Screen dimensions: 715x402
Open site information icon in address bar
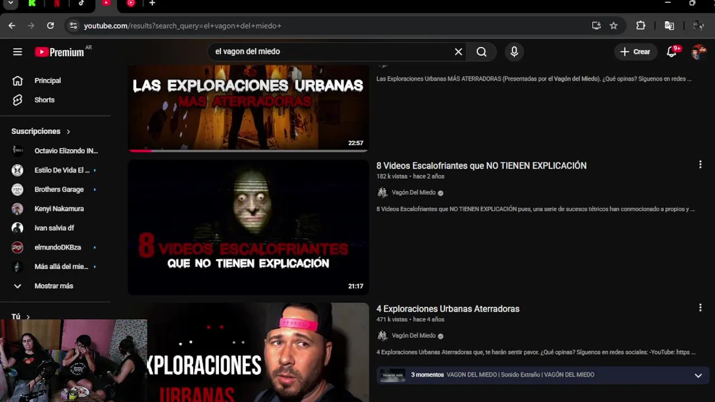coord(72,26)
